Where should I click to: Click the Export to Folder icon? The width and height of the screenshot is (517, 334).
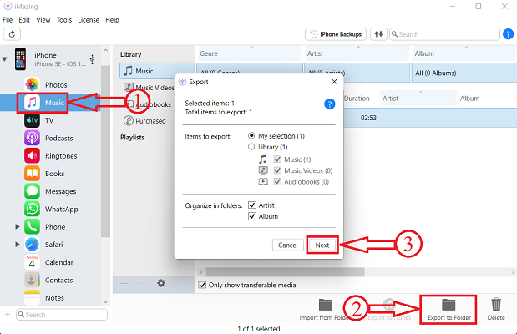[x=448, y=305]
